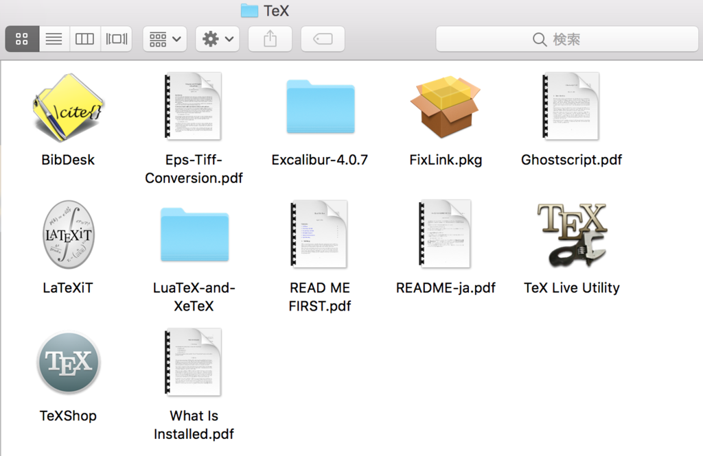Screen dimensions: 703x456
Task: Open the gear action menu
Action: click(x=218, y=39)
